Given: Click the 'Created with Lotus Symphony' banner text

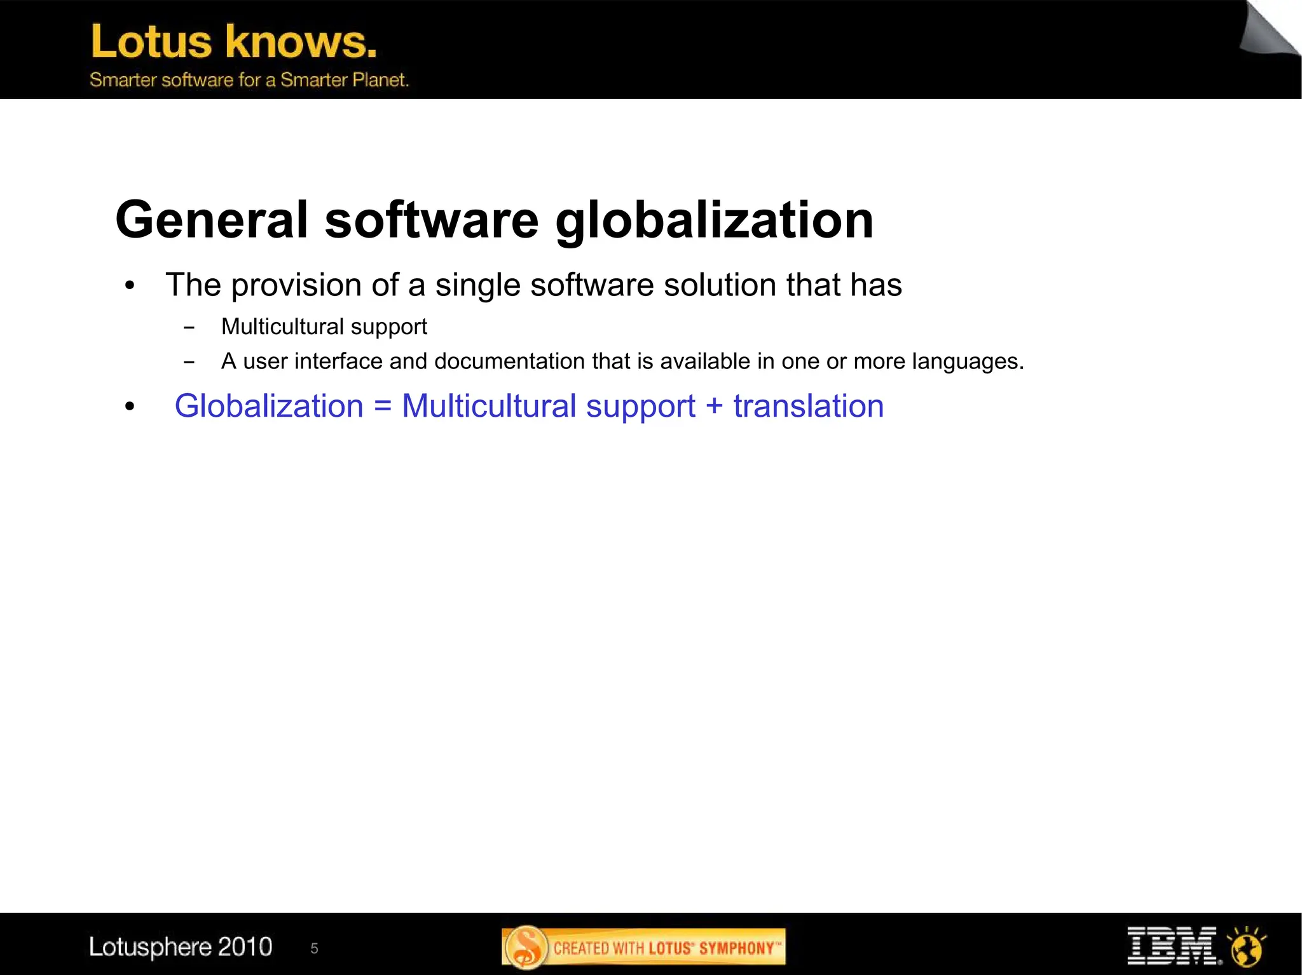Looking at the screenshot, I should pos(666,948).
